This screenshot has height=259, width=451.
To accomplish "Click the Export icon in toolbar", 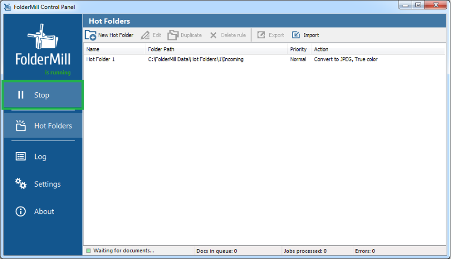I will [x=261, y=35].
